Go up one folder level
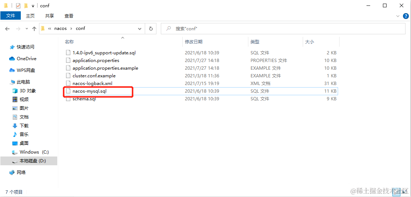The width and height of the screenshot is (411, 197). click(34, 28)
